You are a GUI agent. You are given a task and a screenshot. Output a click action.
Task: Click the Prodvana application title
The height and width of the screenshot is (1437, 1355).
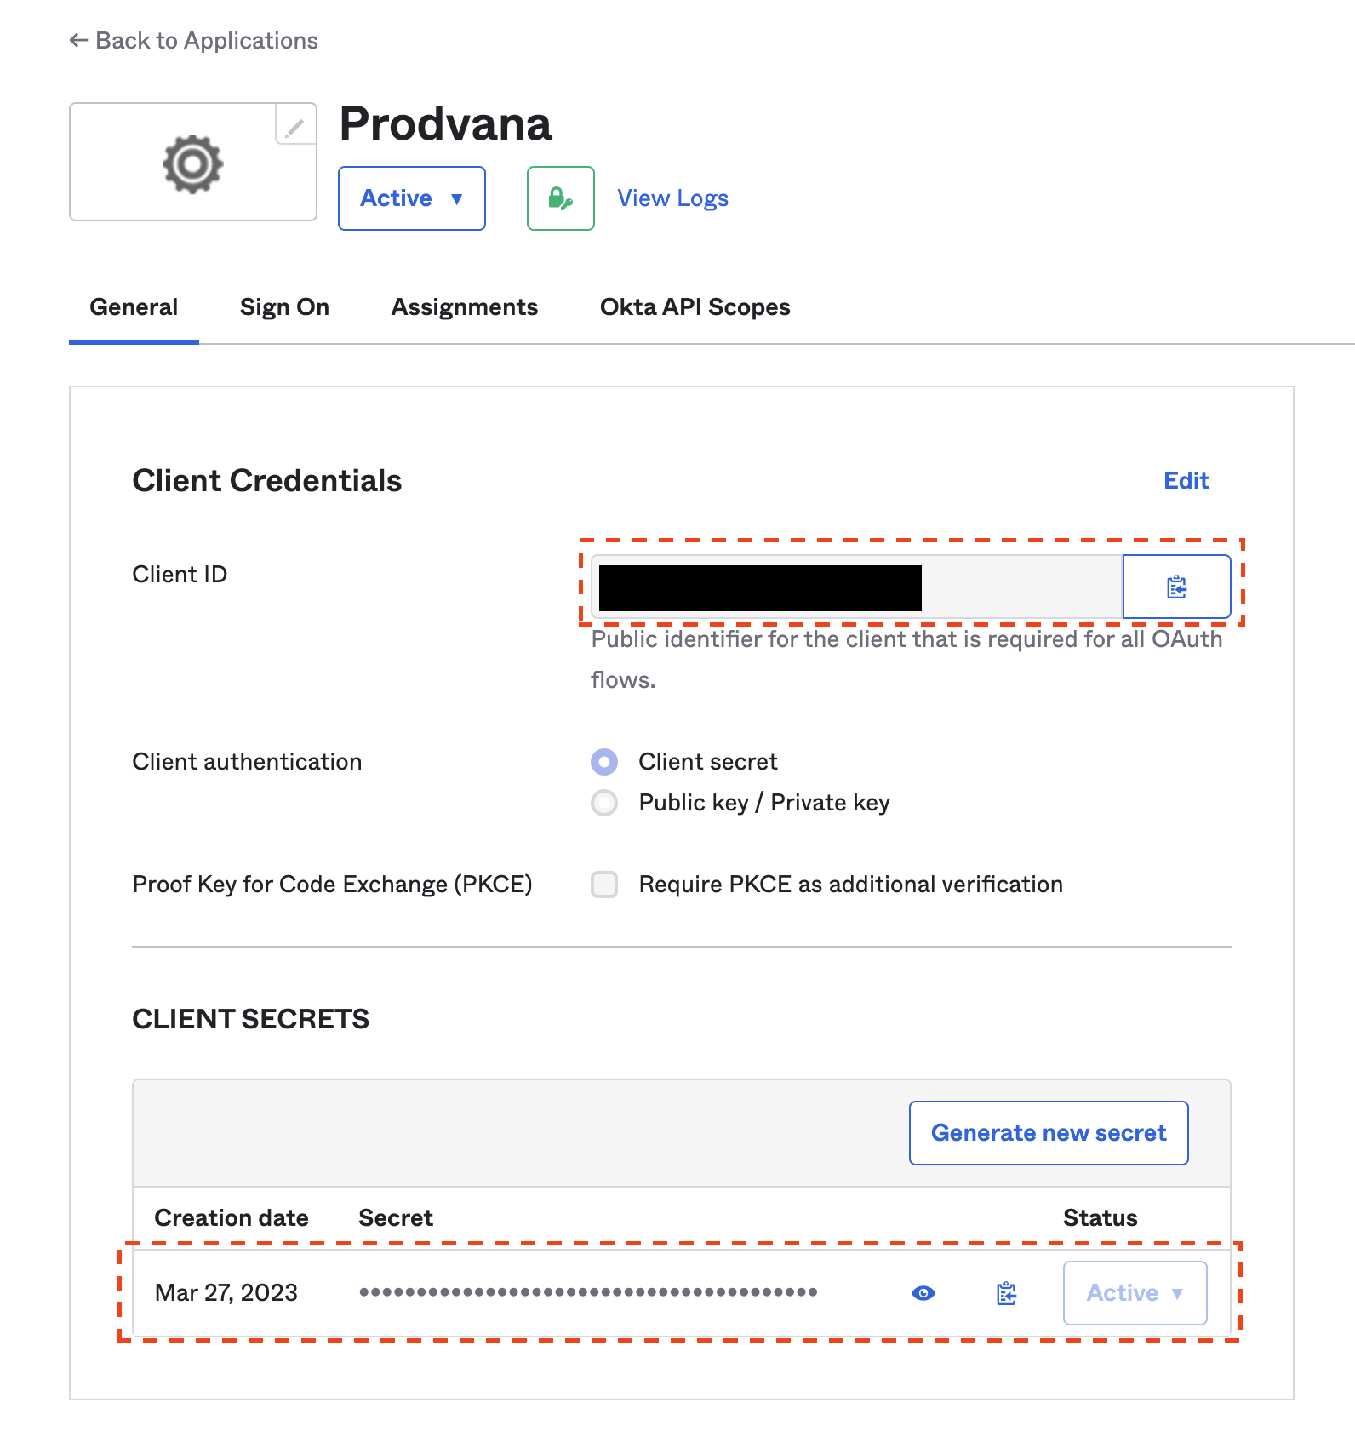(x=446, y=124)
